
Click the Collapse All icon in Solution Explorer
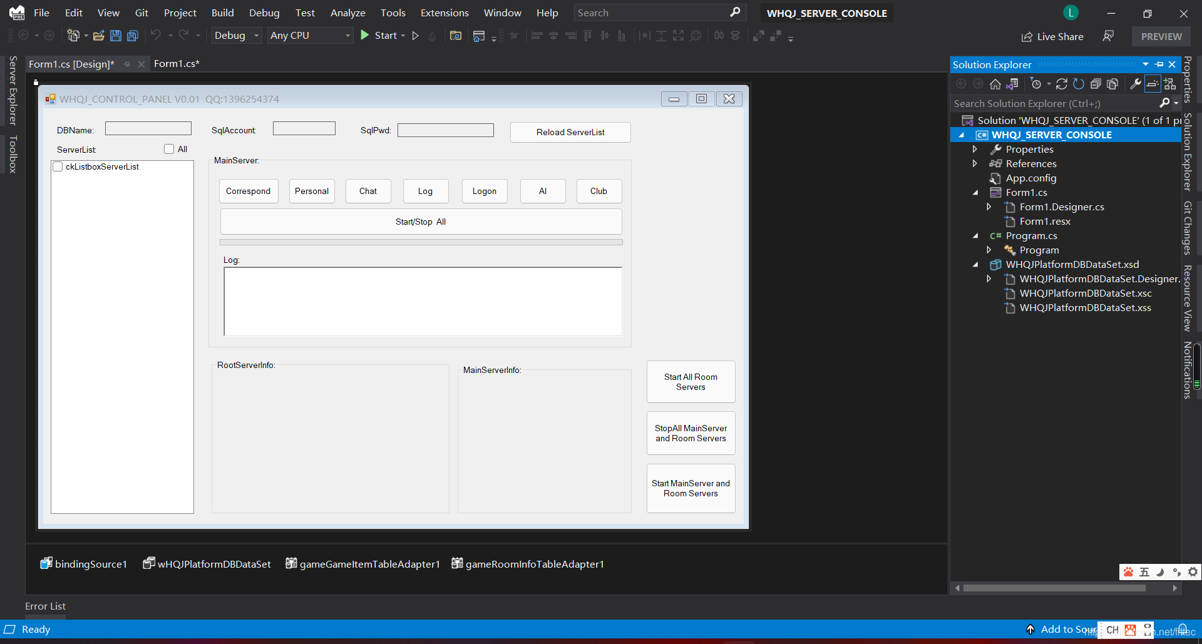tap(1096, 84)
